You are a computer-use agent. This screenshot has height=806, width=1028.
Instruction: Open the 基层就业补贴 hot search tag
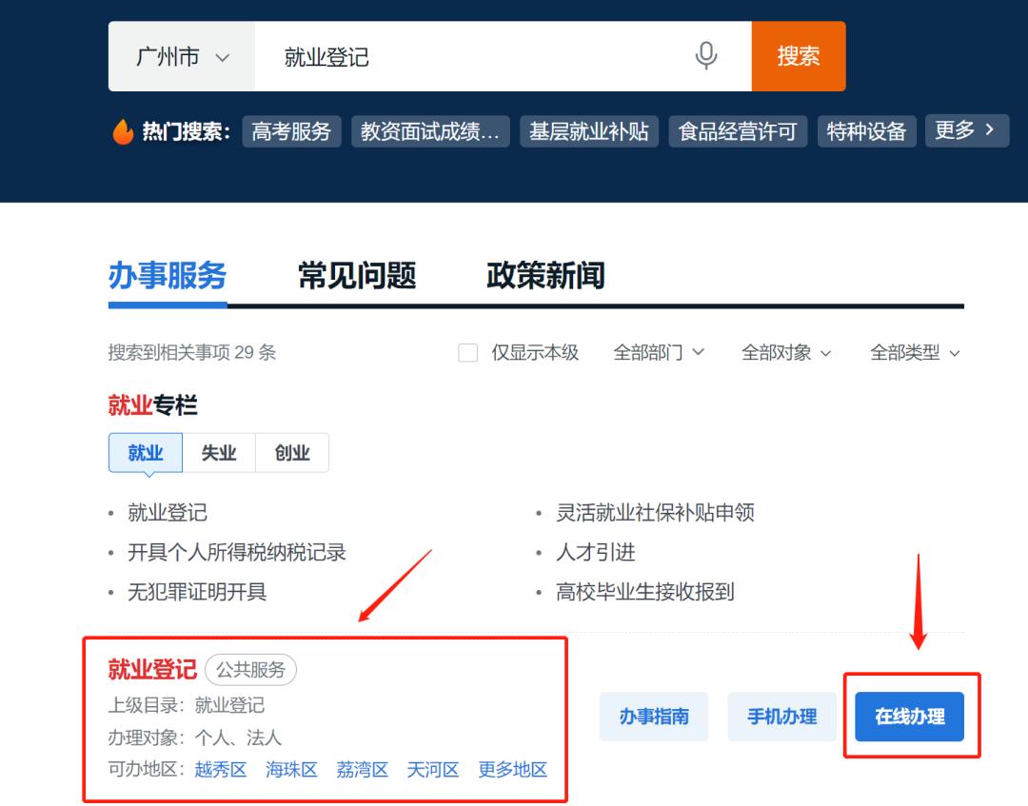[588, 131]
